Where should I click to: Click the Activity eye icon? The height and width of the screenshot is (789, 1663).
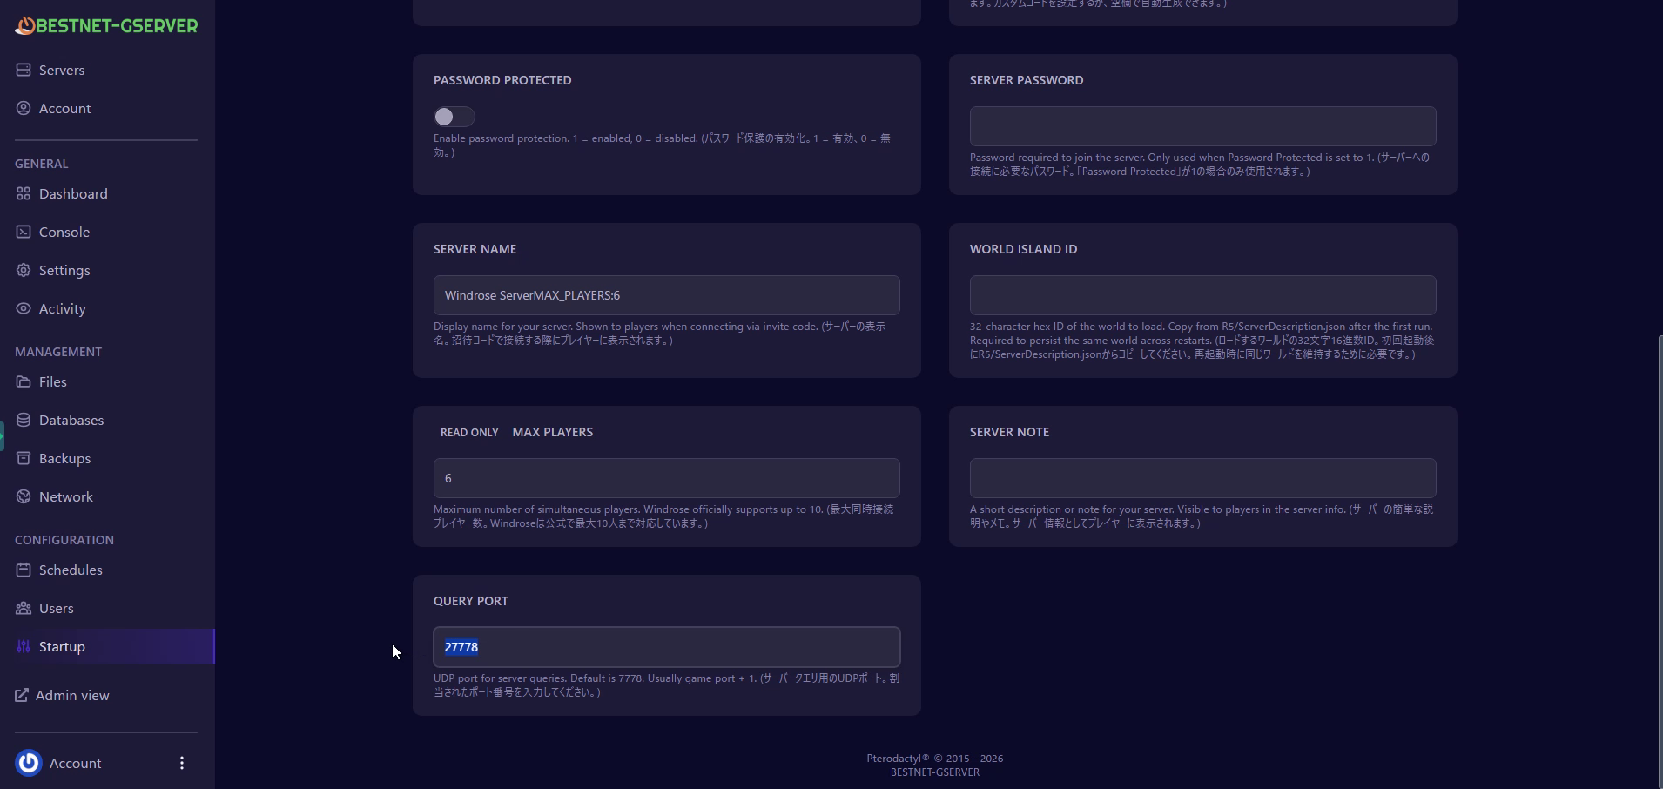24,308
